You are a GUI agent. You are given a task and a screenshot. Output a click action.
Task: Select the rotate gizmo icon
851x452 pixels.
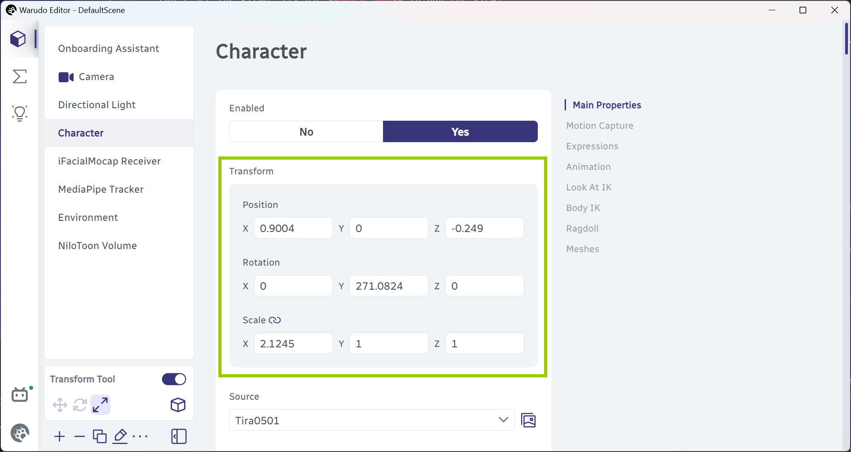80,405
